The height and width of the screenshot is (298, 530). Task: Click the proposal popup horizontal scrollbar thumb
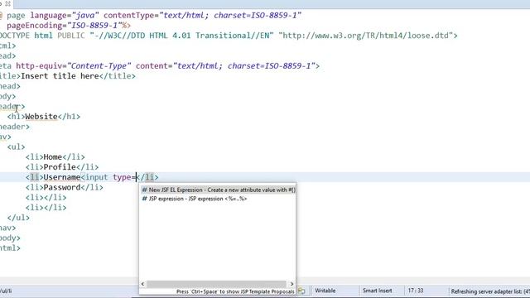point(217,284)
